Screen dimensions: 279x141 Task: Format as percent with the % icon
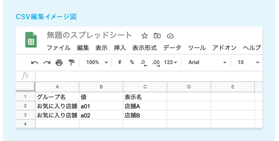tap(132, 62)
